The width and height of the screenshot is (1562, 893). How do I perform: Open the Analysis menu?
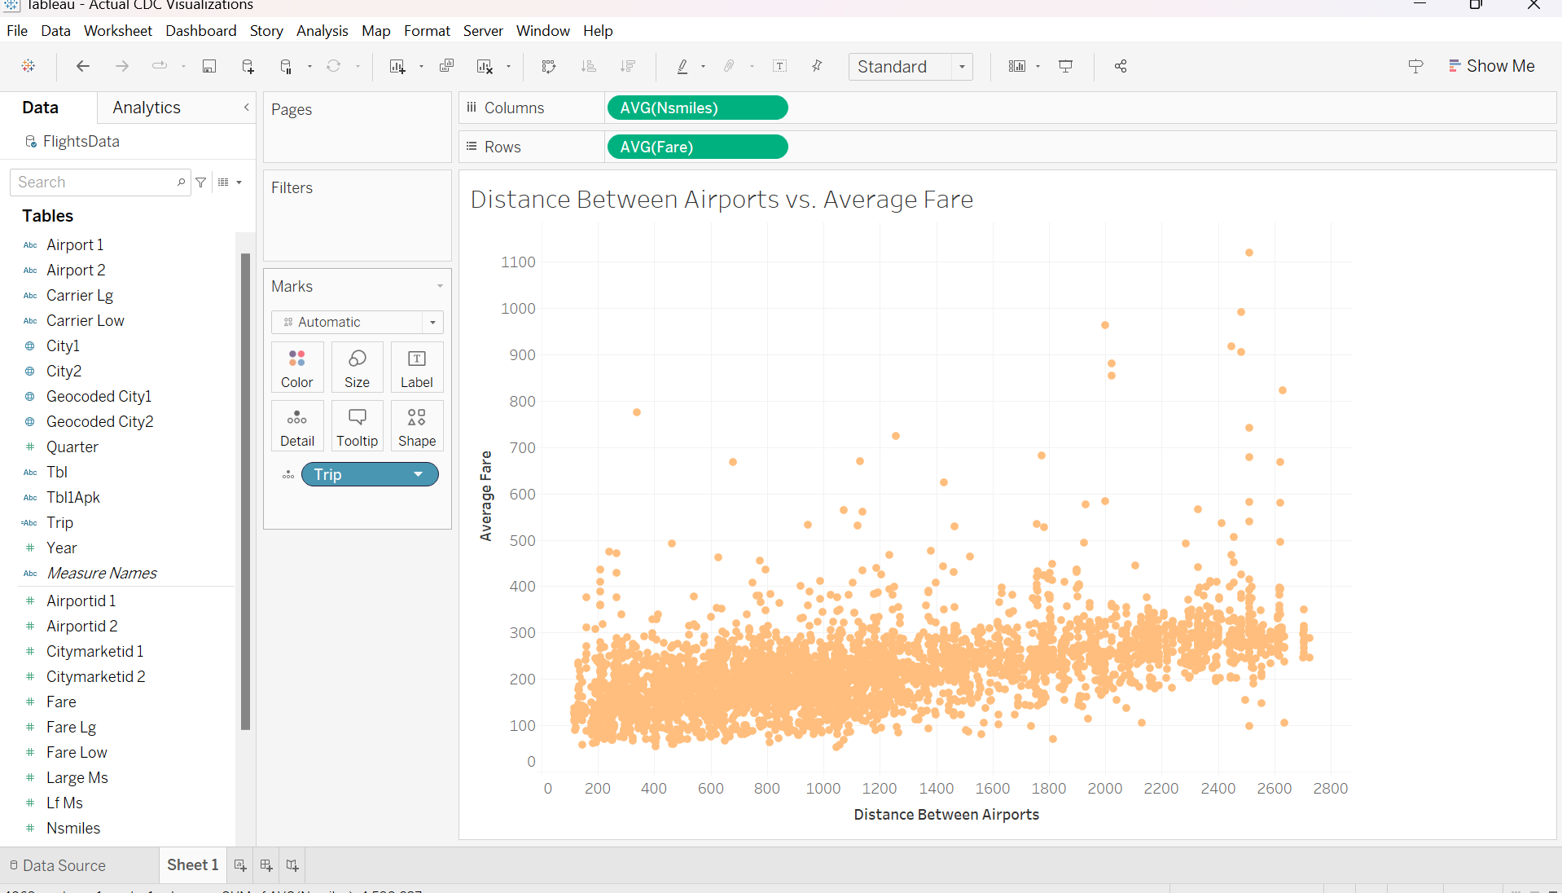[322, 31]
